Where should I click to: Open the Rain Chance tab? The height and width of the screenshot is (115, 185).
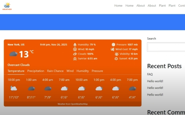pyautogui.click(x=55, y=71)
